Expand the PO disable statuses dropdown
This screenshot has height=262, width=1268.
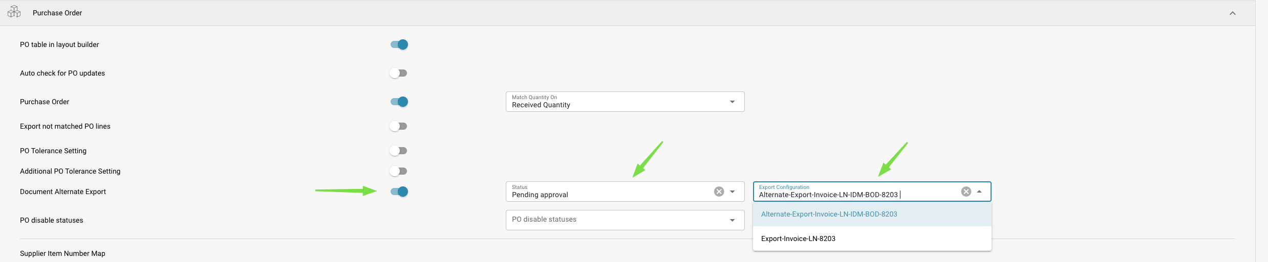pyautogui.click(x=732, y=220)
